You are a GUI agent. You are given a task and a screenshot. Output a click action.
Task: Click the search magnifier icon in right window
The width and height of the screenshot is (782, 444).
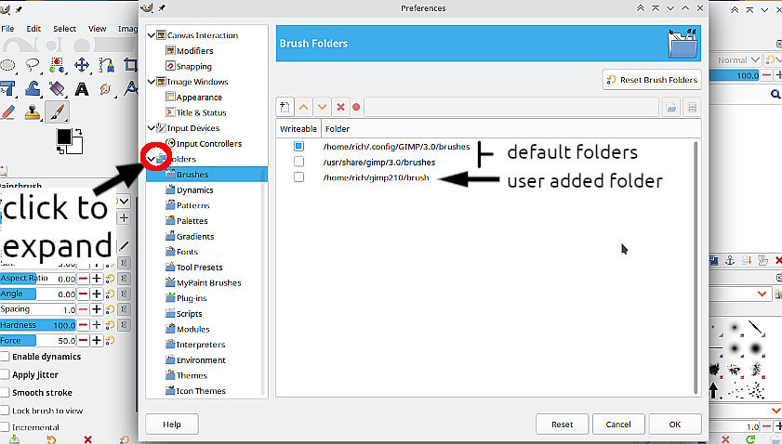point(775,94)
